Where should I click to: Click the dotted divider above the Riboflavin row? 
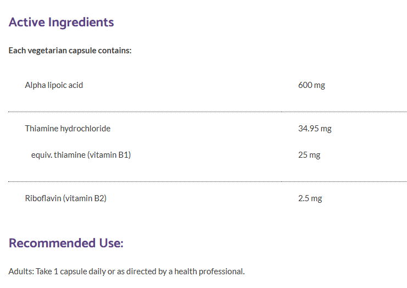[207, 181]
